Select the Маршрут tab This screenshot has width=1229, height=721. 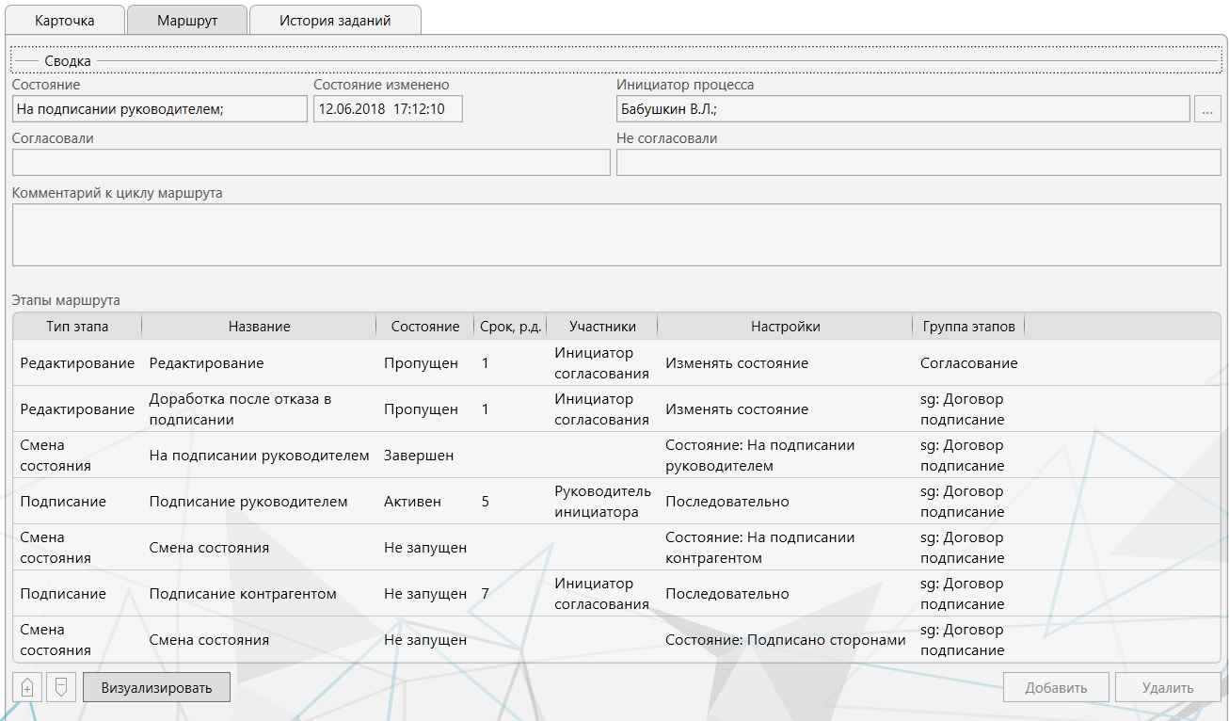pos(187,21)
